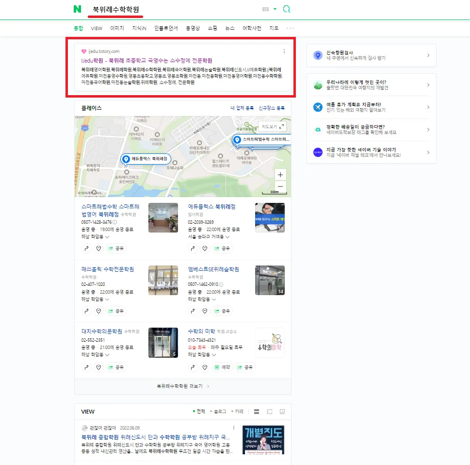
Task: Open the 뉴스 tab
Action: point(230,28)
